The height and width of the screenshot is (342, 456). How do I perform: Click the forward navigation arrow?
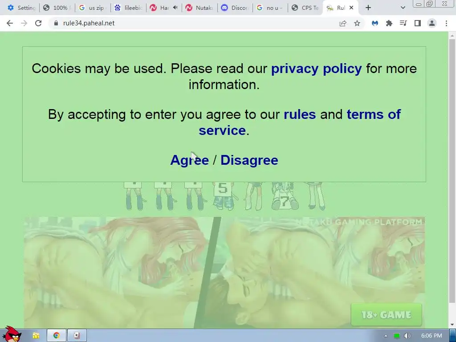tap(24, 23)
